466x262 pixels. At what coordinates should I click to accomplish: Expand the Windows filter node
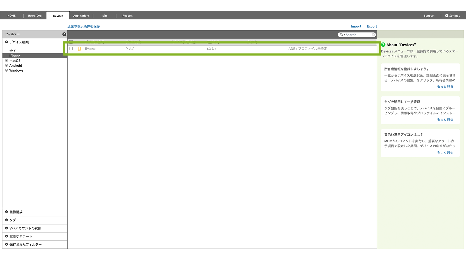(7, 70)
